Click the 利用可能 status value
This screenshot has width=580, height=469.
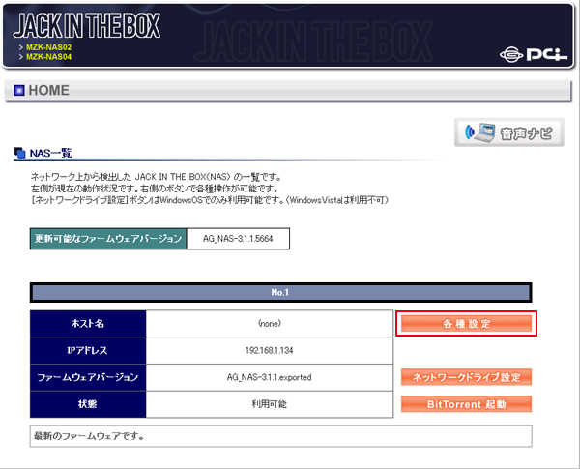270,404
